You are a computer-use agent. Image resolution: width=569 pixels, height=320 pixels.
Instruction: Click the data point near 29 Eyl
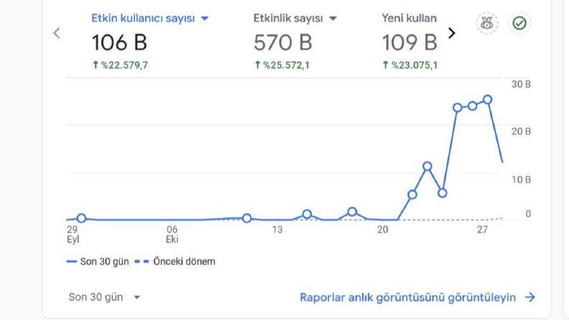(x=81, y=218)
